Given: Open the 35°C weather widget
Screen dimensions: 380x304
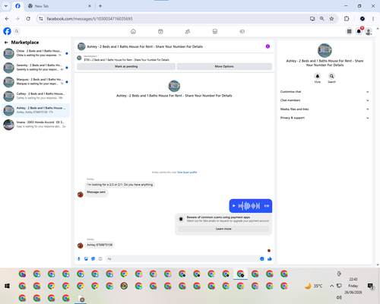Looking at the screenshot, I should tap(313, 286).
